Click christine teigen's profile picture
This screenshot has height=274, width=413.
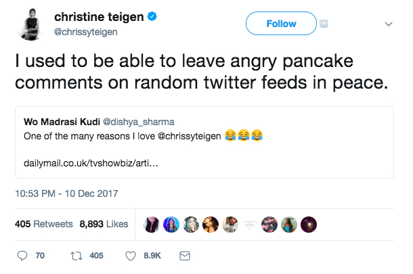(28, 24)
